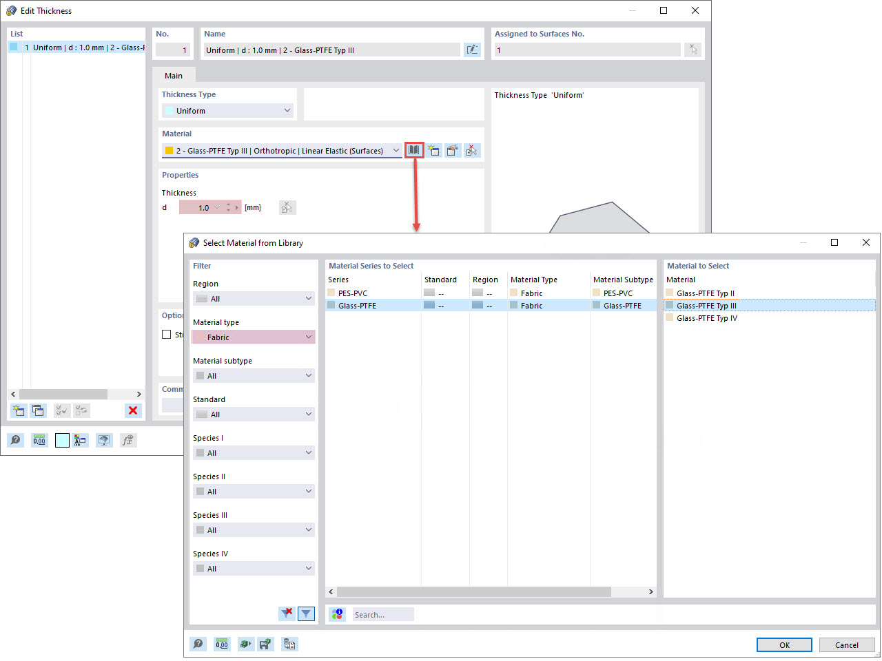Create new material icon beside library button
Screen dimensions: 882x661
[x=433, y=150]
